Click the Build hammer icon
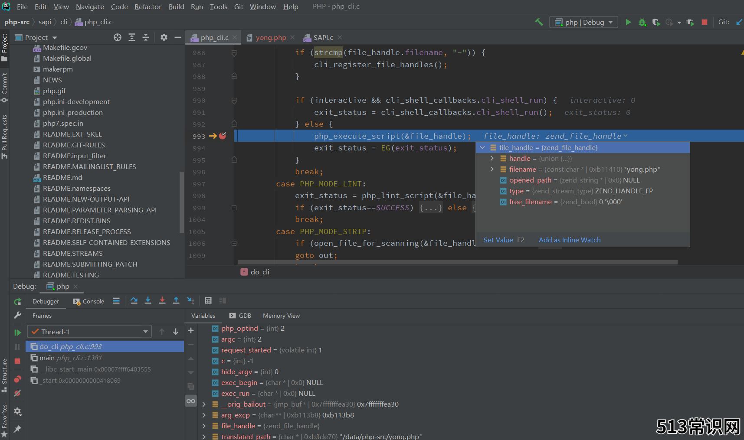 (x=539, y=22)
